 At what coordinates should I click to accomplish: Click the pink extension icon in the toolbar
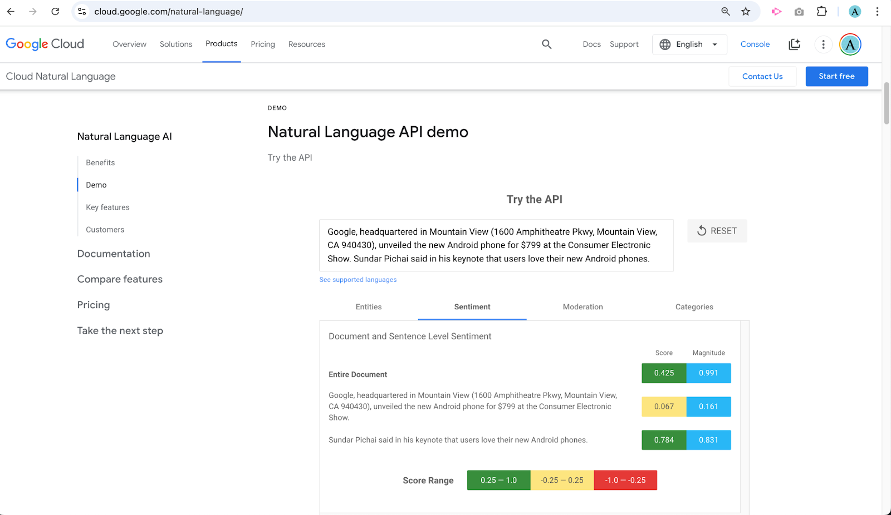coord(776,11)
